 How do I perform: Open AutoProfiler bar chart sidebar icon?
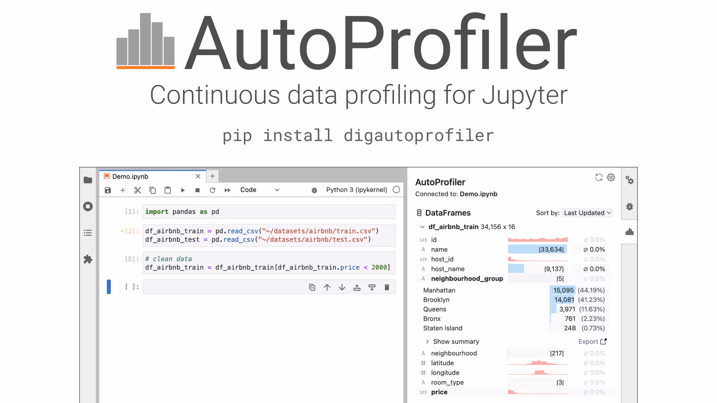pos(630,232)
